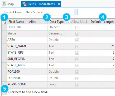Click the Map tab icon
The image size is (115, 96).
(4, 4)
